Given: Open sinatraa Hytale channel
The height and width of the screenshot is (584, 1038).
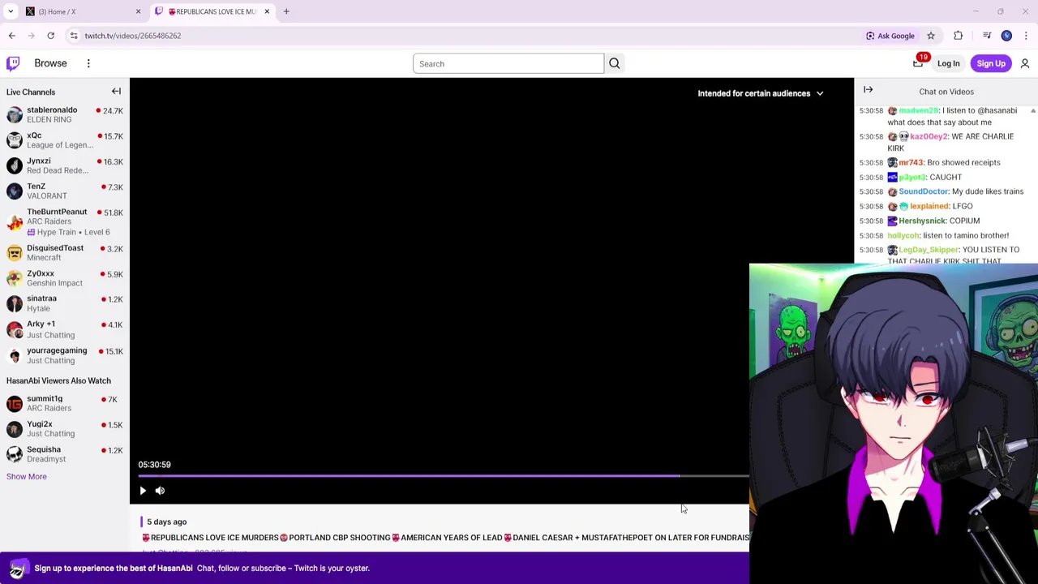Looking at the screenshot, I should coord(65,303).
